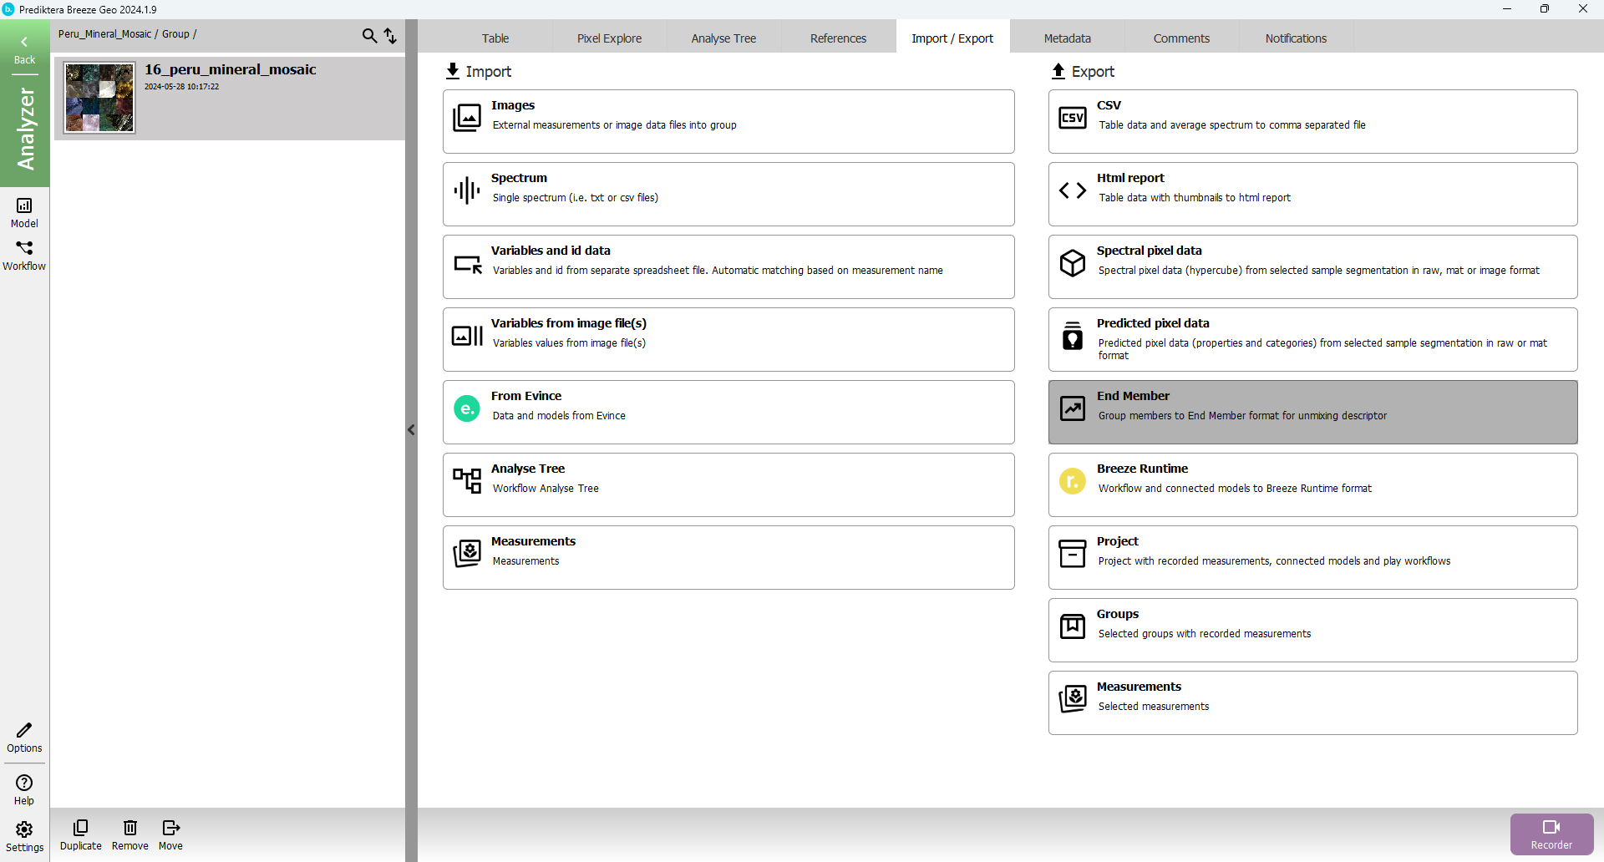This screenshot has width=1604, height=862.
Task: Collapse the left panel with chevron
Action: 411,430
